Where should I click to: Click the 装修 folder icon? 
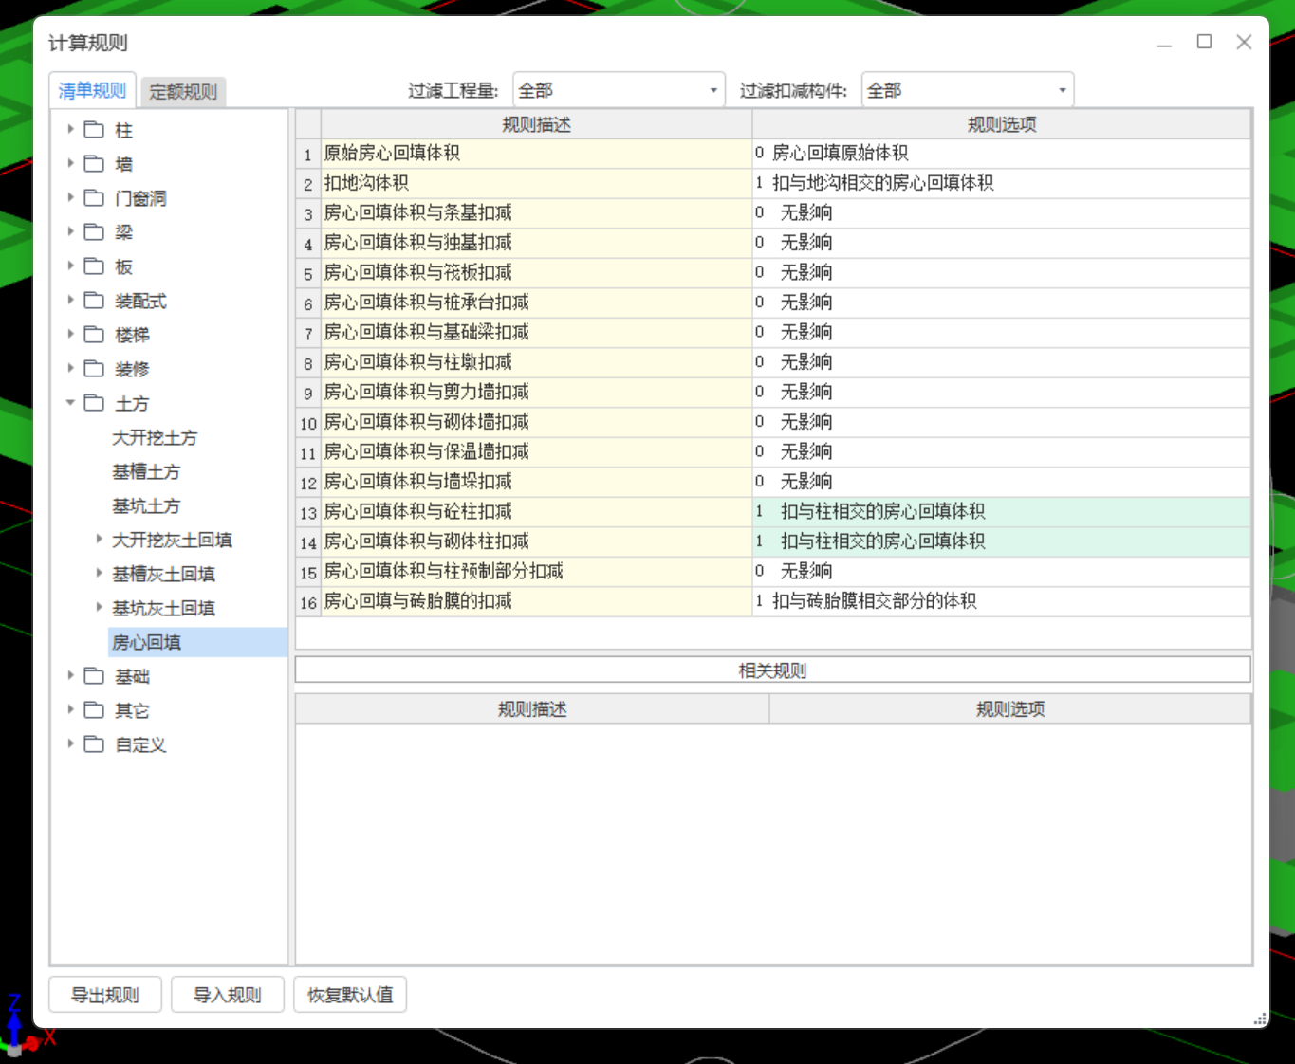pos(94,369)
